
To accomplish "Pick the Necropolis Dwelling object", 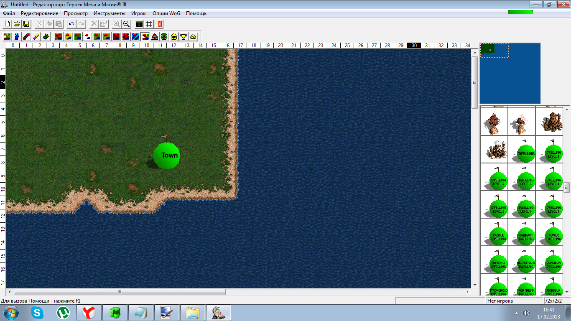I will (x=522, y=260).
